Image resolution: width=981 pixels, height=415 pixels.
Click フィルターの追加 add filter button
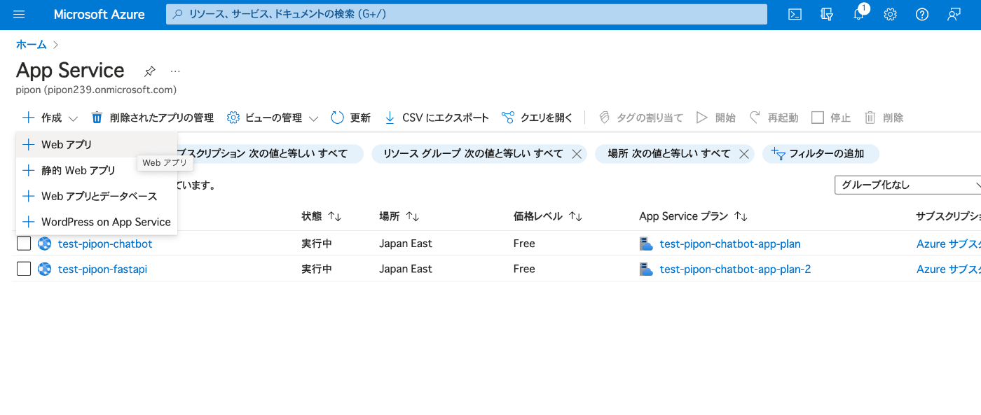(x=821, y=154)
